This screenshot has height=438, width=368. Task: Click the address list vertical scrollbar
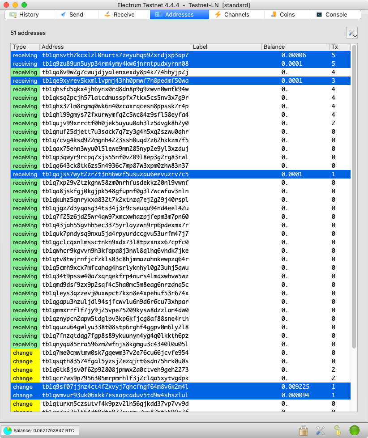pos(354,197)
